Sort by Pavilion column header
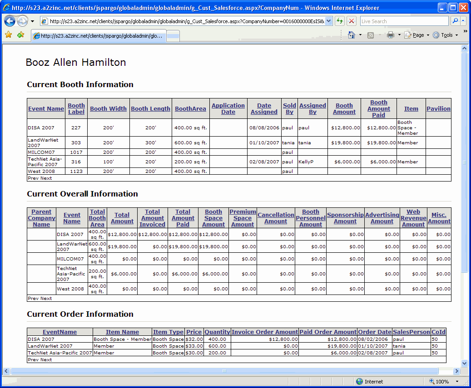Image resolution: width=471 pixels, height=388 pixels. pyautogui.click(x=438, y=108)
